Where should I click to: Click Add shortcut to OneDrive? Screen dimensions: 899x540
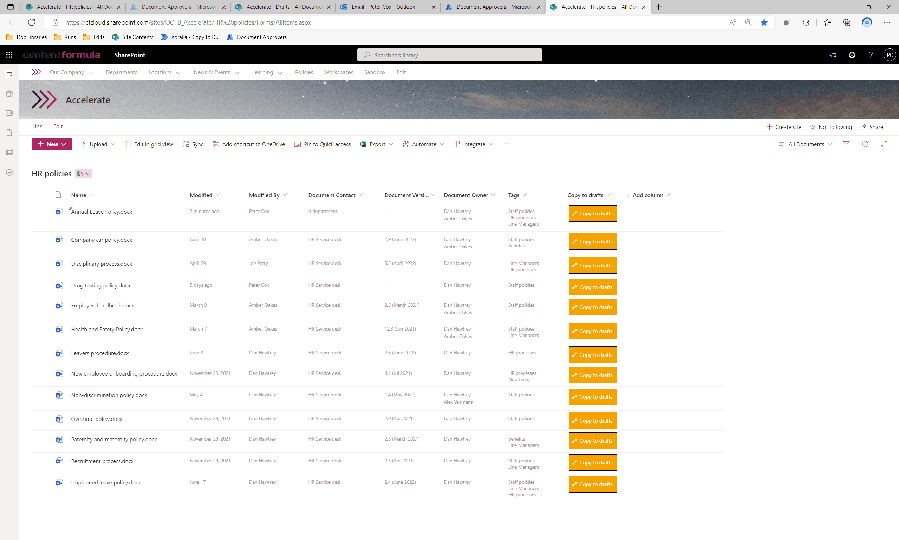tap(249, 144)
